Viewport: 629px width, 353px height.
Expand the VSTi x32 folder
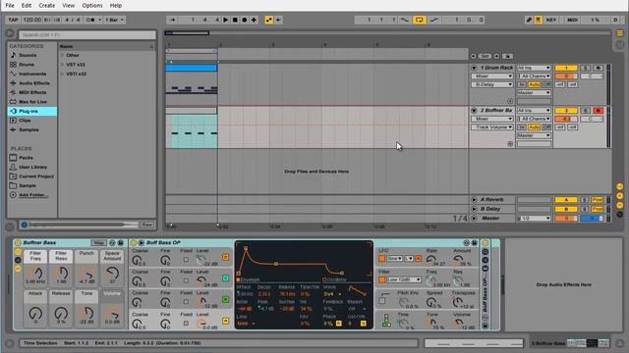(x=62, y=75)
